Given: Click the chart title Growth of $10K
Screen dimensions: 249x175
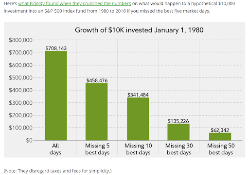Looking at the screenshot, I should pyautogui.click(x=139, y=30).
